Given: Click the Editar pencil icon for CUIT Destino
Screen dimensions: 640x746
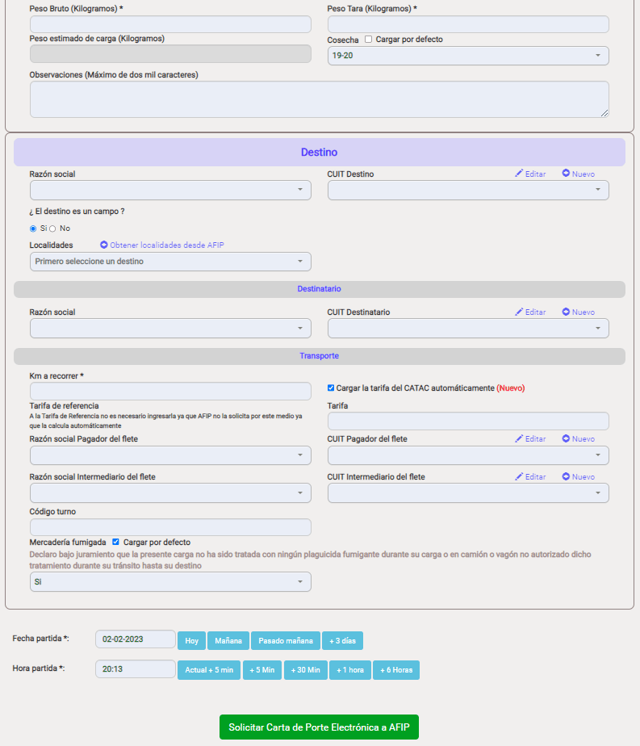Looking at the screenshot, I should click(519, 173).
